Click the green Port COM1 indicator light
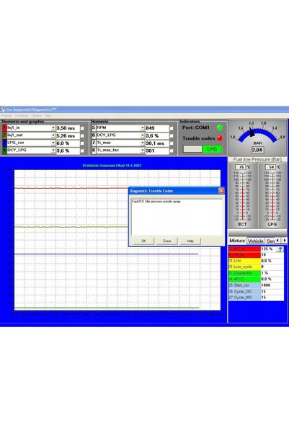 click(x=220, y=128)
